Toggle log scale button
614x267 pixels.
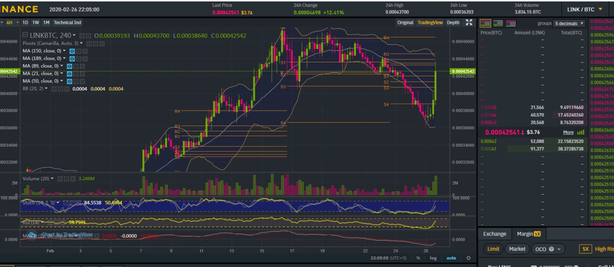pos(433,258)
